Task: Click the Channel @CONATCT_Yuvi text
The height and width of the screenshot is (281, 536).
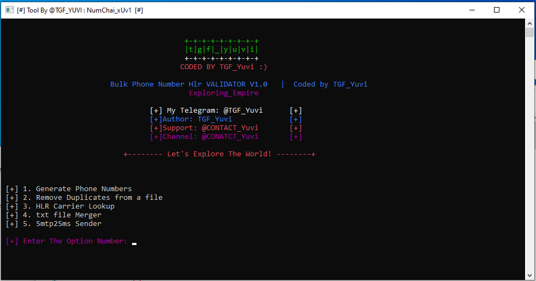Action: 204,136
